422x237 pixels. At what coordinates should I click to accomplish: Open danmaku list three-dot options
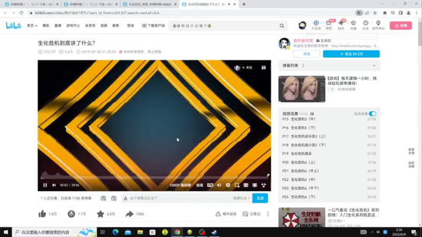[303, 65]
